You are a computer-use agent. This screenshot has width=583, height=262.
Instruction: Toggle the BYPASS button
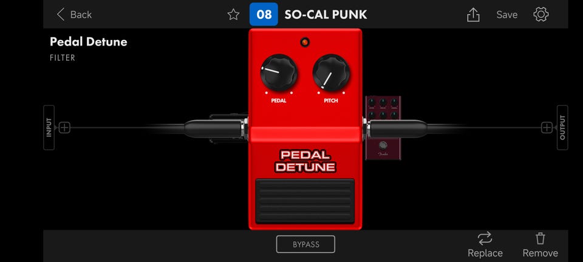point(305,244)
